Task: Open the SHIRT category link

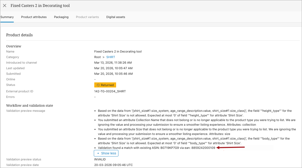Action: tap(110, 57)
